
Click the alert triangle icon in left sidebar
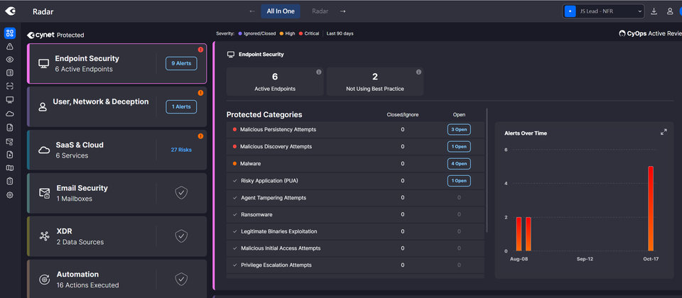click(x=10, y=46)
